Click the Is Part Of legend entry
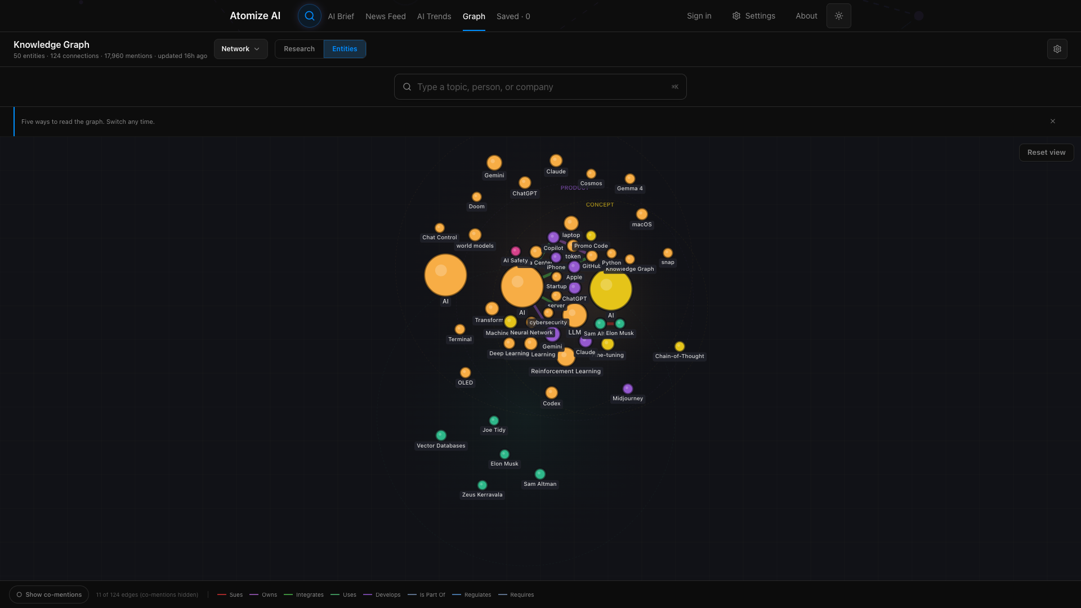1081x608 pixels. (426, 594)
